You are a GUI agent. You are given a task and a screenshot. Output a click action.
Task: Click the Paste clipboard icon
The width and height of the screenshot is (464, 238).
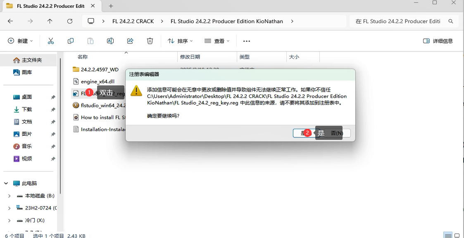coord(90,41)
